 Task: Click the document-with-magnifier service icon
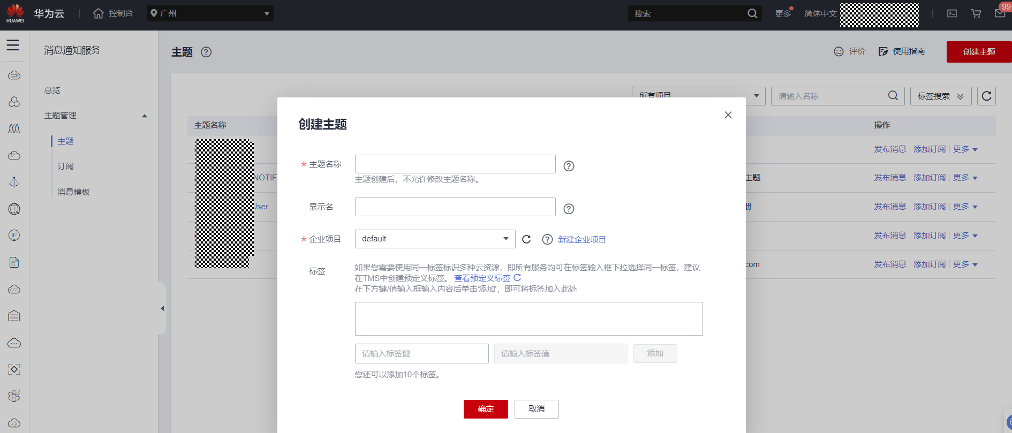pos(14,262)
